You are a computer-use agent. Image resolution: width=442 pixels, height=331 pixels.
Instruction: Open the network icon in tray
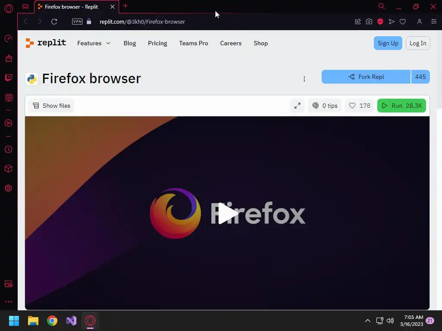[380, 321]
